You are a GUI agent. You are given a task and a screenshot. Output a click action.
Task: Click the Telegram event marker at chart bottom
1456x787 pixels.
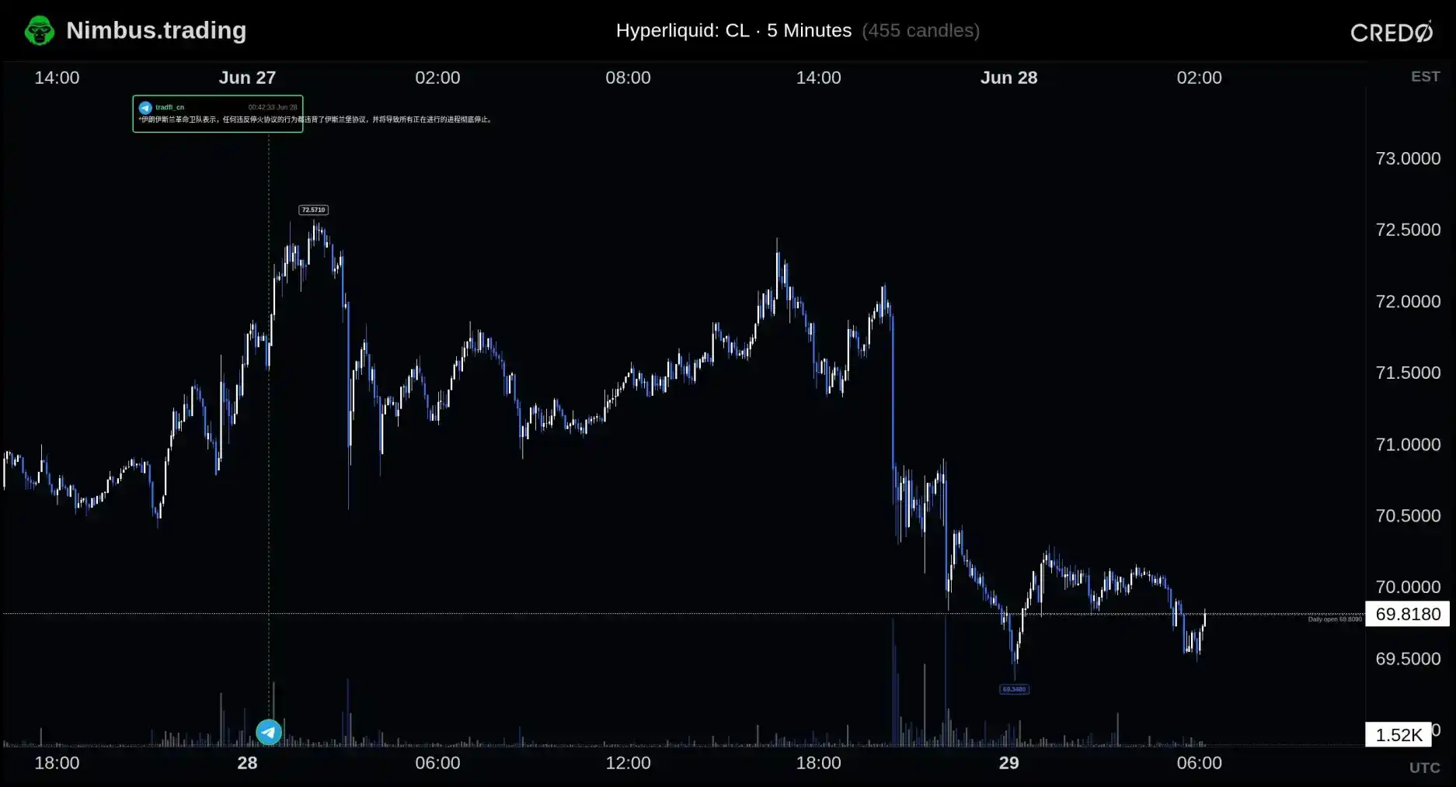click(269, 732)
